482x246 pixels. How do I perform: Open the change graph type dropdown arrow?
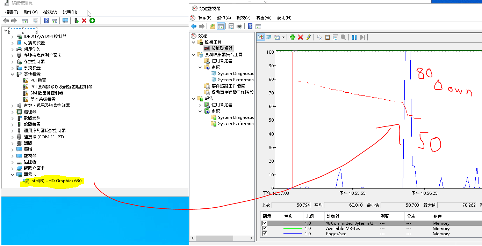[283, 37]
